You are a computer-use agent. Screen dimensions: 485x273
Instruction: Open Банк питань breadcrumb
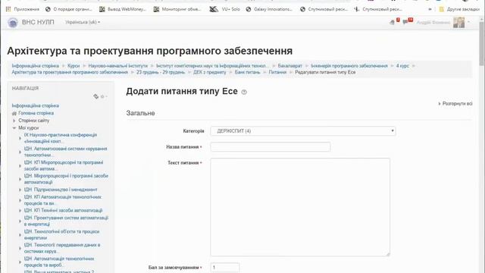coord(248,72)
